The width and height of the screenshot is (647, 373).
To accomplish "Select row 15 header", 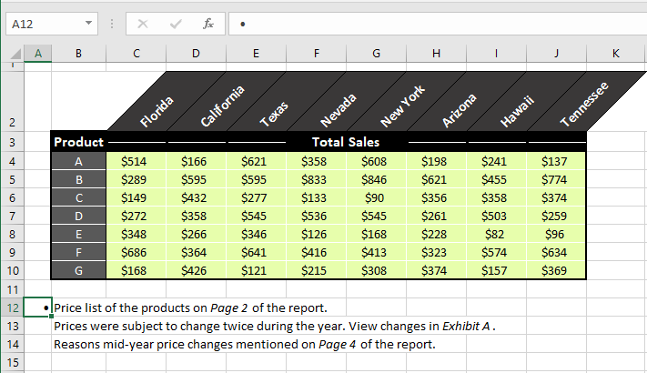I will [12, 363].
